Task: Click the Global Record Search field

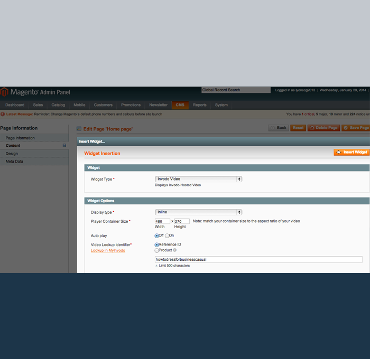Action: pyautogui.click(x=236, y=90)
